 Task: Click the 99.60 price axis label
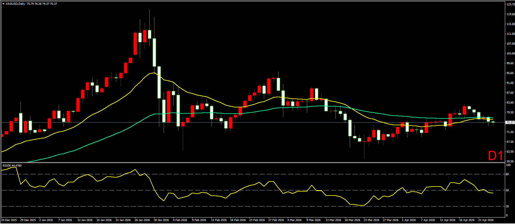coord(510,63)
